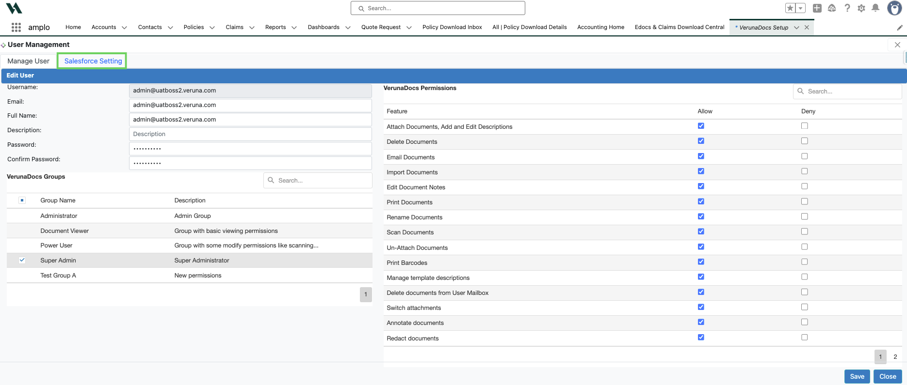Tick the select-all checkbox beside Group Name
Viewport: 907px width, 385px height.
22,200
